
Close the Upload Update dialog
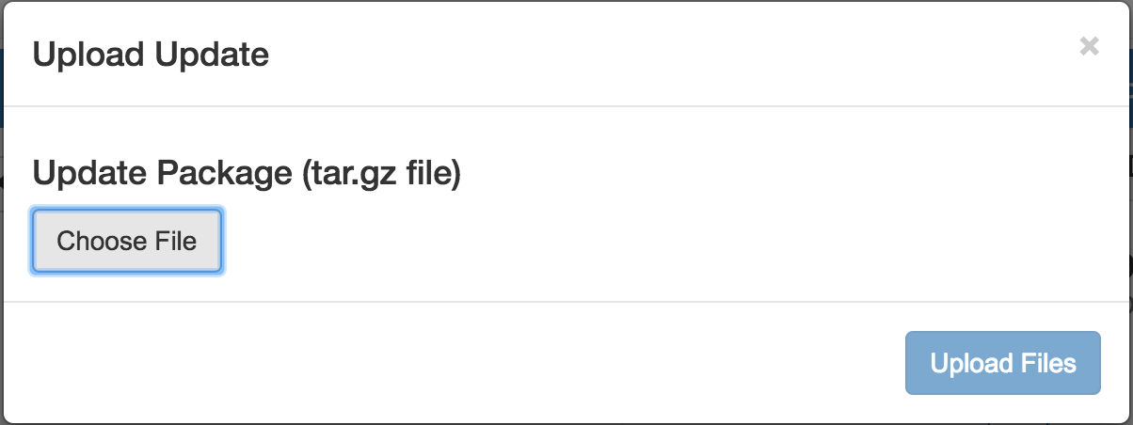click(x=1089, y=46)
